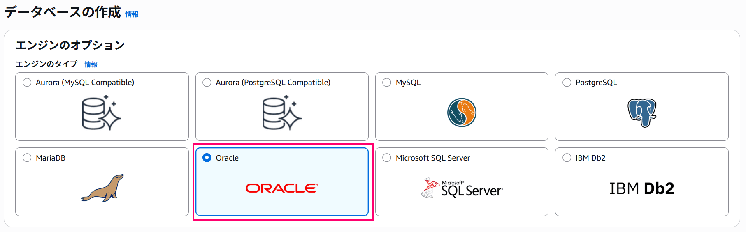Pick the Microsoft SQL Server radio button
The width and height of the screenshot is (746, 232).
click(387, 158)
